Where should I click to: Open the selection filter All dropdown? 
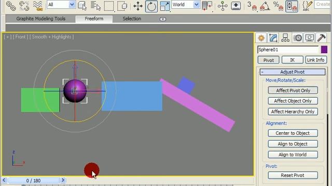(61, 5)
